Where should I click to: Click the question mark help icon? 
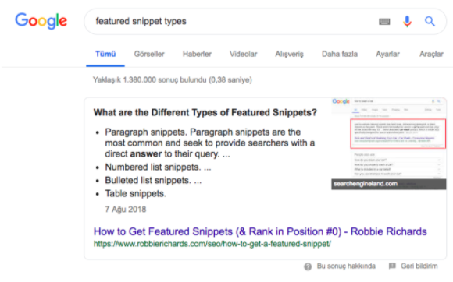point(308,266)
